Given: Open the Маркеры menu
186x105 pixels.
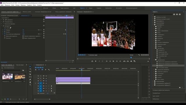Looking at the screenshot, I should [x=23, y=5].
